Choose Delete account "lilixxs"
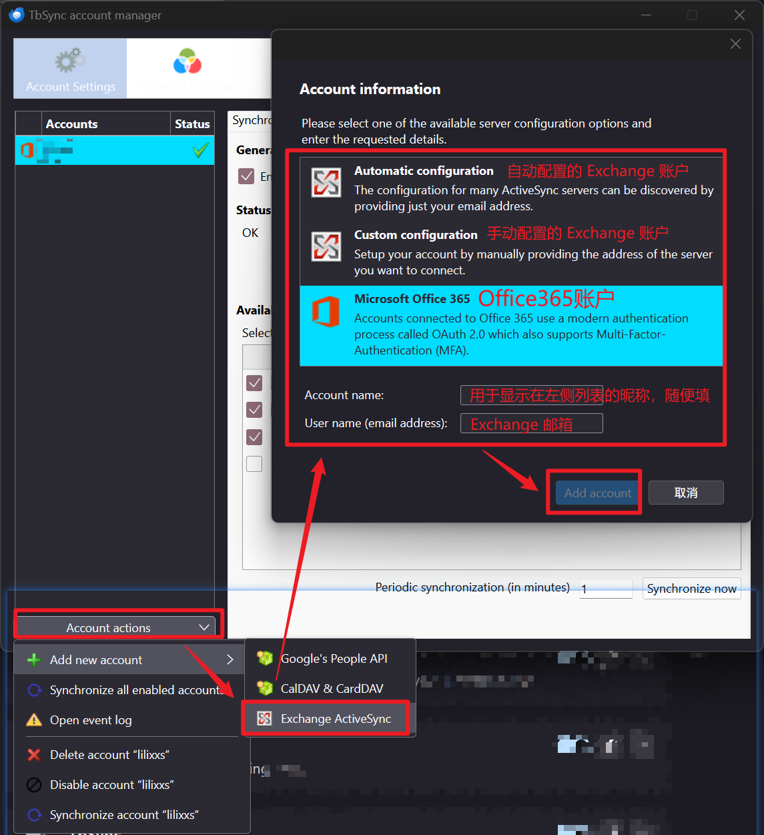This screenshot has width=764, height=835. click(131, 755)
